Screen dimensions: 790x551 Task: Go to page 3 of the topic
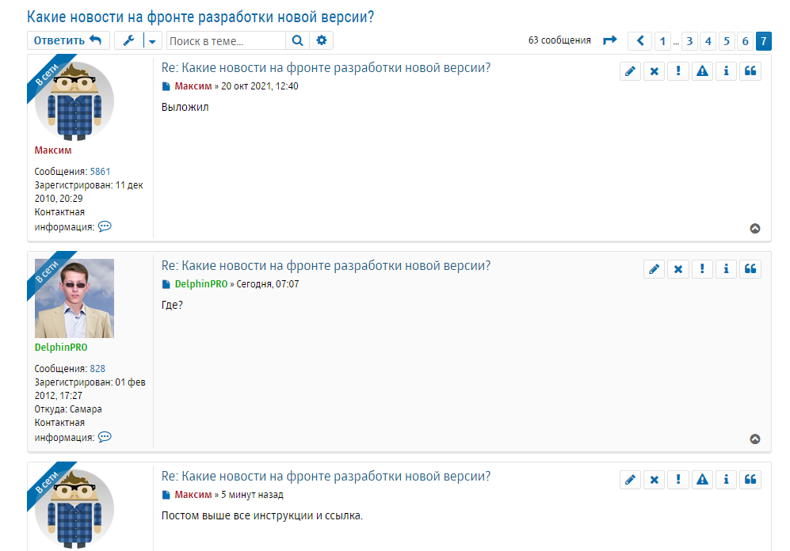pos(689,40)
